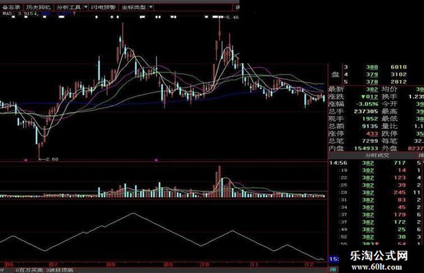The image size is (424, 273).
Task: Click the 细 detail icon at bottom right
Action: 333,269
